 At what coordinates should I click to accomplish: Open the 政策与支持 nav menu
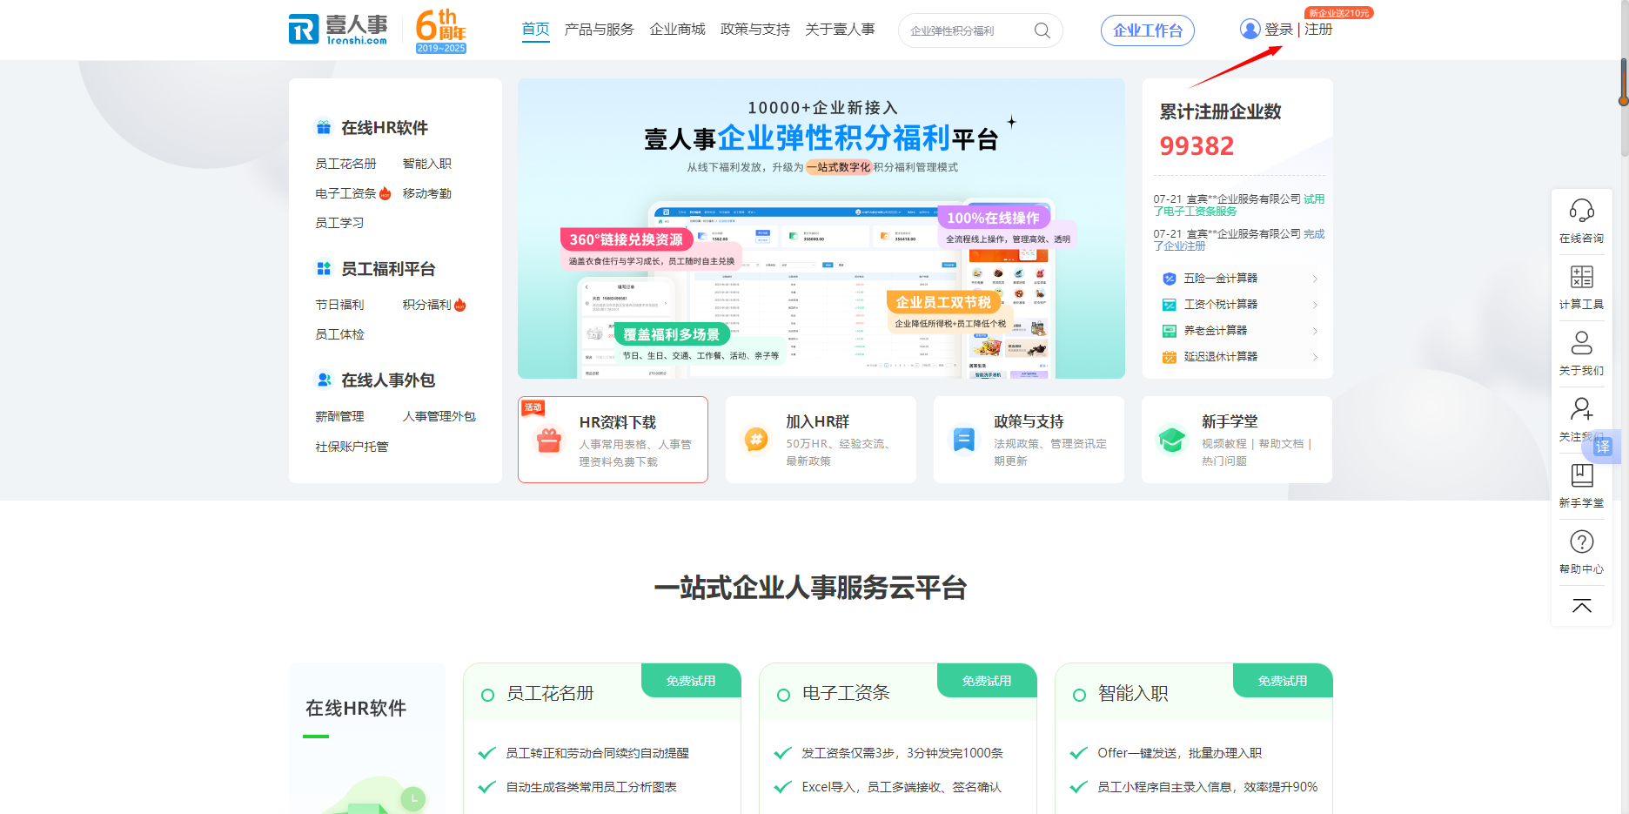(754, 30)
